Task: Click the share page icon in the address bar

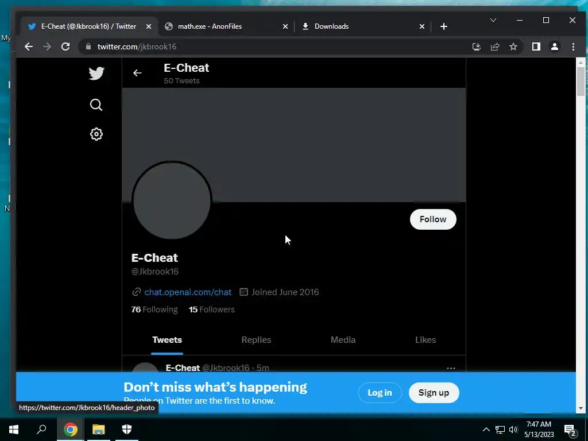Action: 495,47
